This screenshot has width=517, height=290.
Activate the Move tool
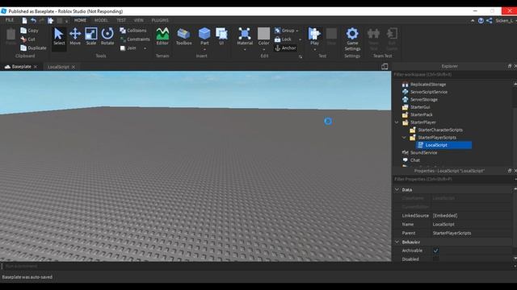pyautogui.click(x=75, y=36)
